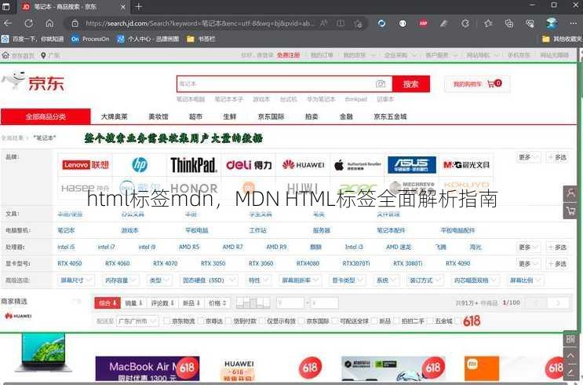Select the deli 得力 brand logo
Screen dimensions: 583x385
(249, 164)
